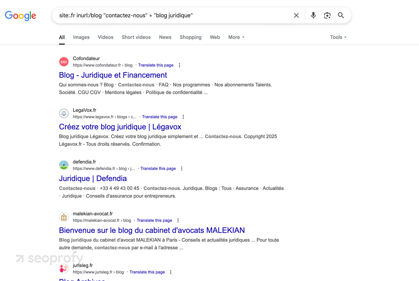The height and width of the screenshot is (281, 419).
Task: Click the jurisleg.fr › blog URL
Action: click(x=98, y=272)
